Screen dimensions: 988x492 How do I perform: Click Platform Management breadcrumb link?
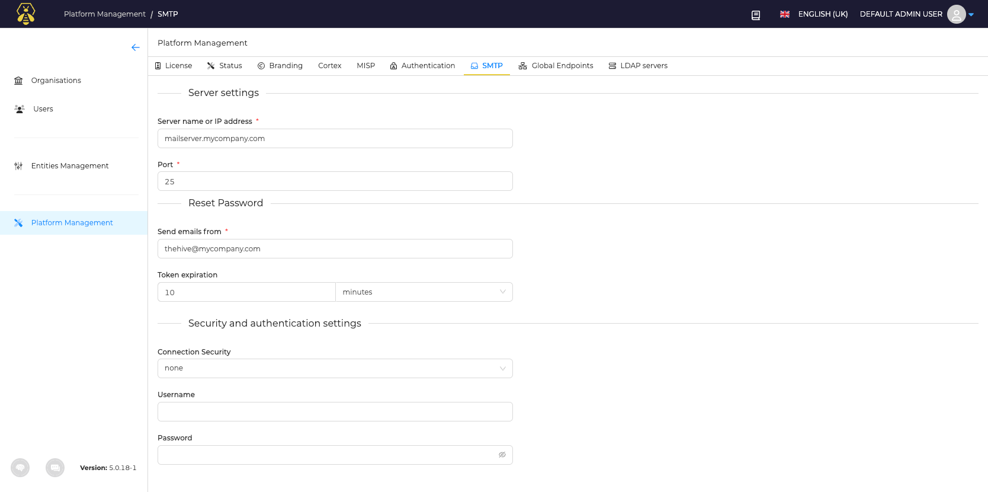pyautogui.click(x=104, y=14)
